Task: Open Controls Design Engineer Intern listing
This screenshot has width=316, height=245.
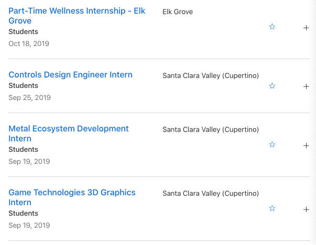Action: [x=70, y=75]
